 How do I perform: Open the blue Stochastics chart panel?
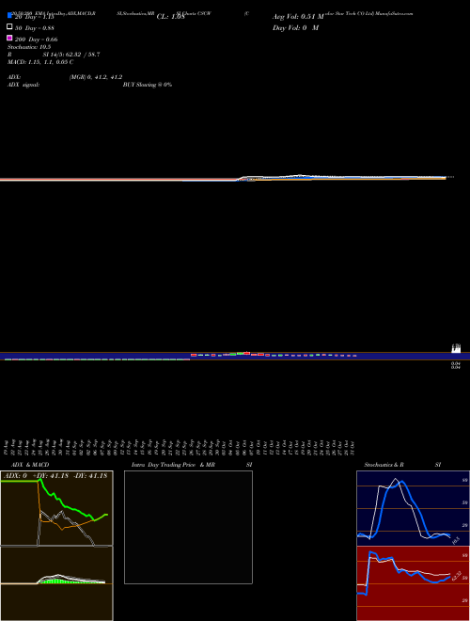413,508
